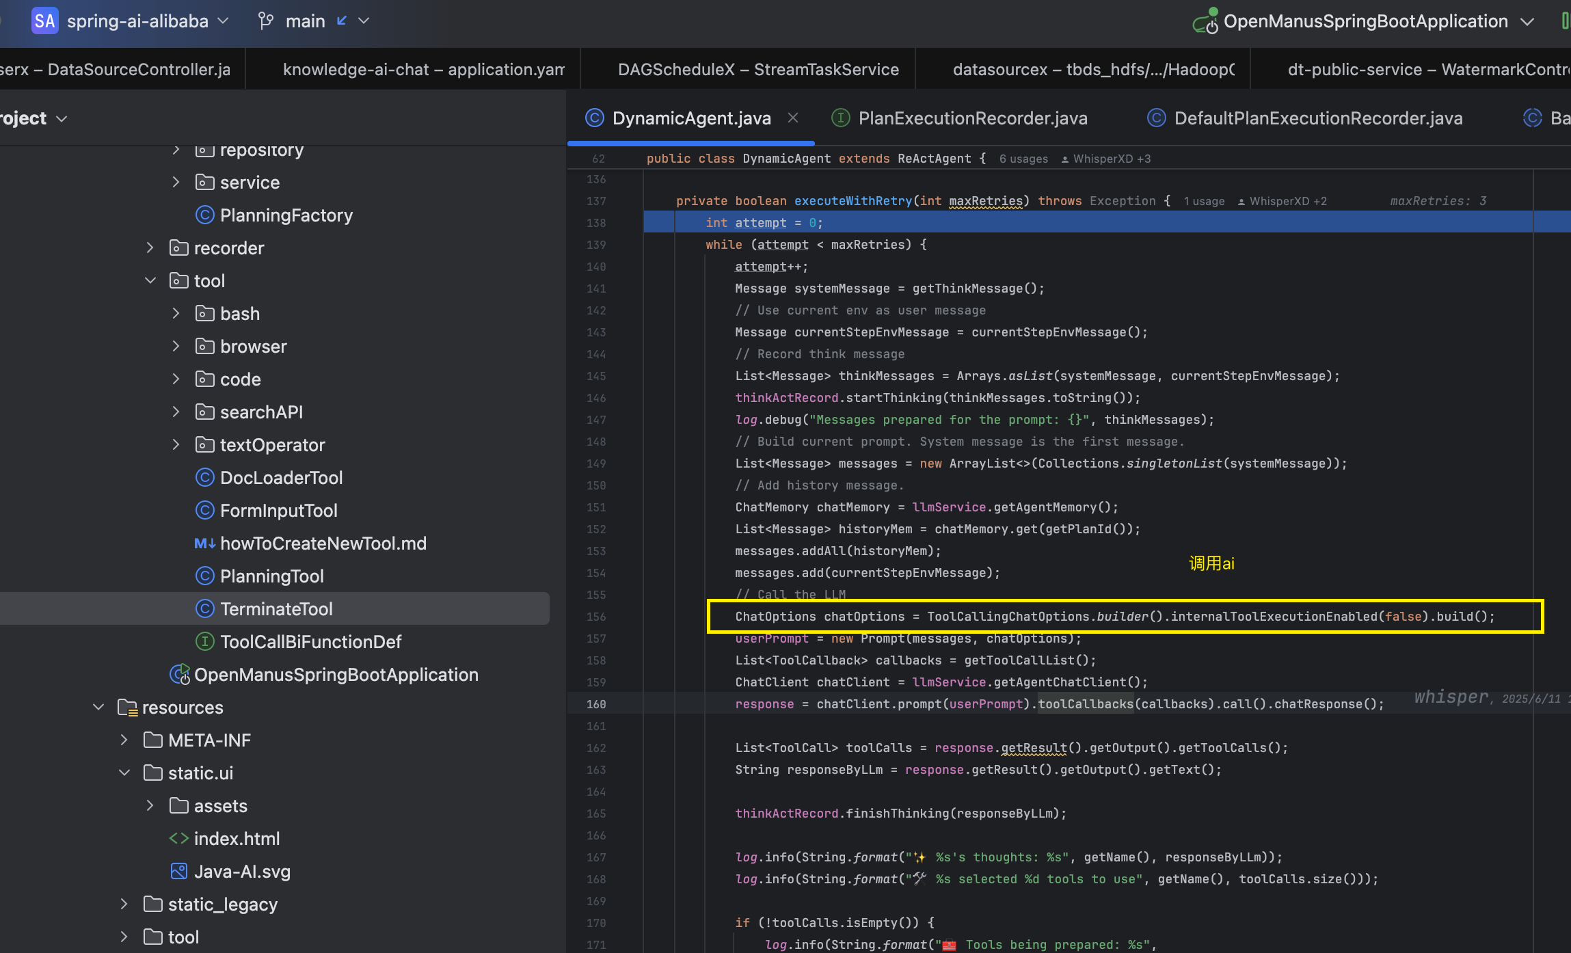
Task: Switch to DefaultPlanExecutionRecorder.java tab
Action: point(1317,118)
